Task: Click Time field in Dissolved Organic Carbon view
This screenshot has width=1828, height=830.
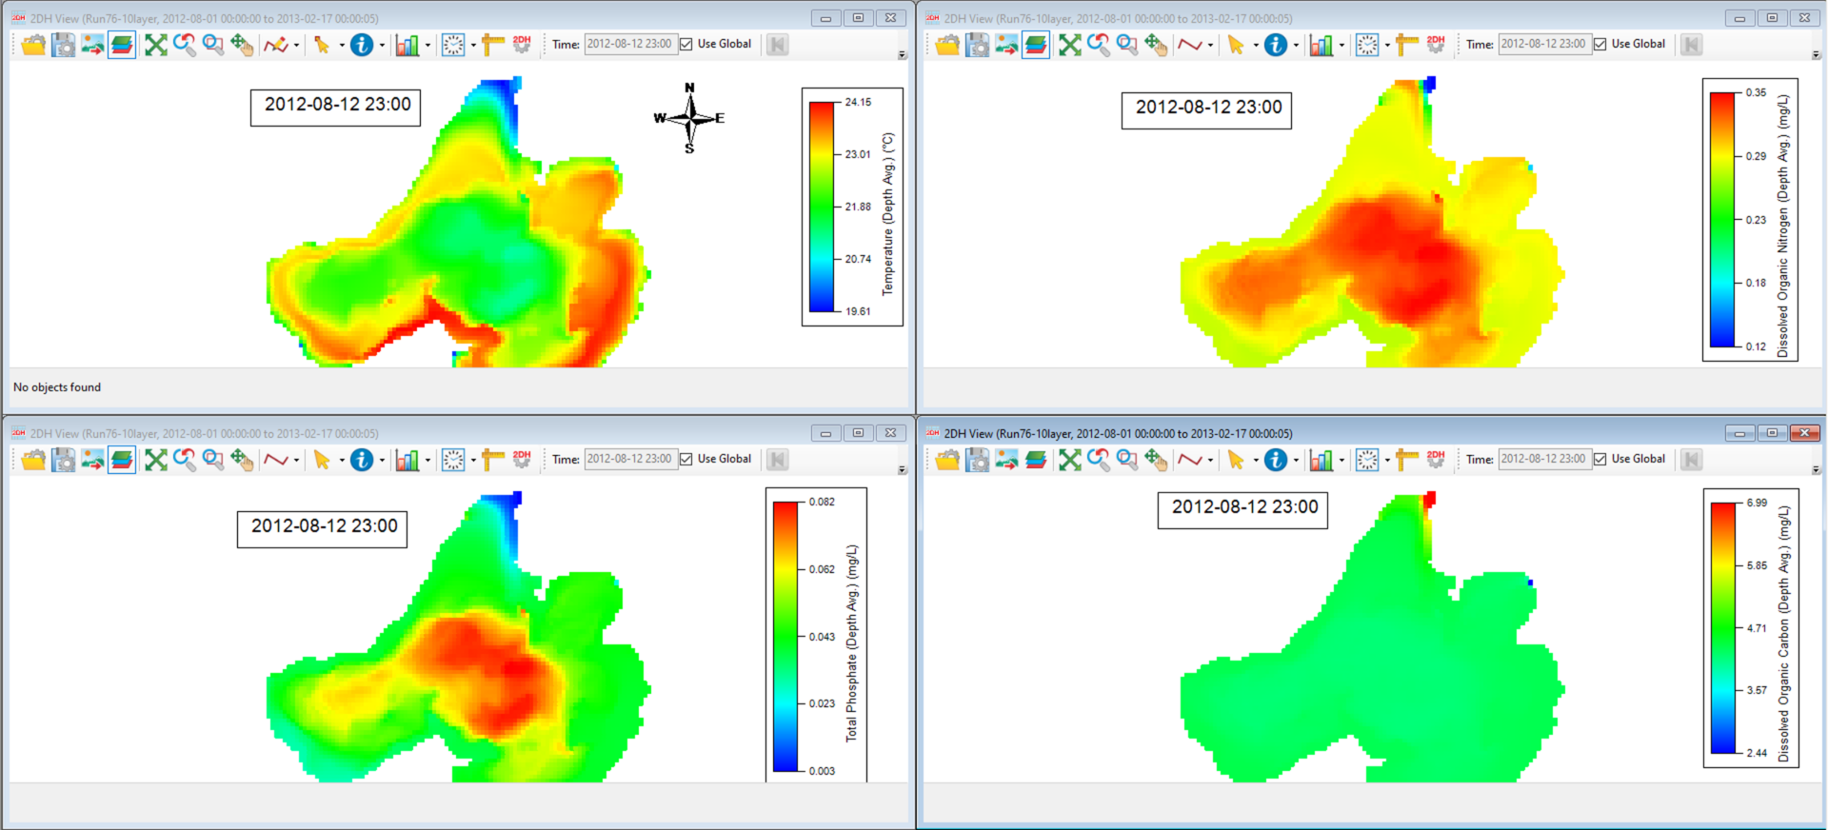Action: pos(1543,459)
